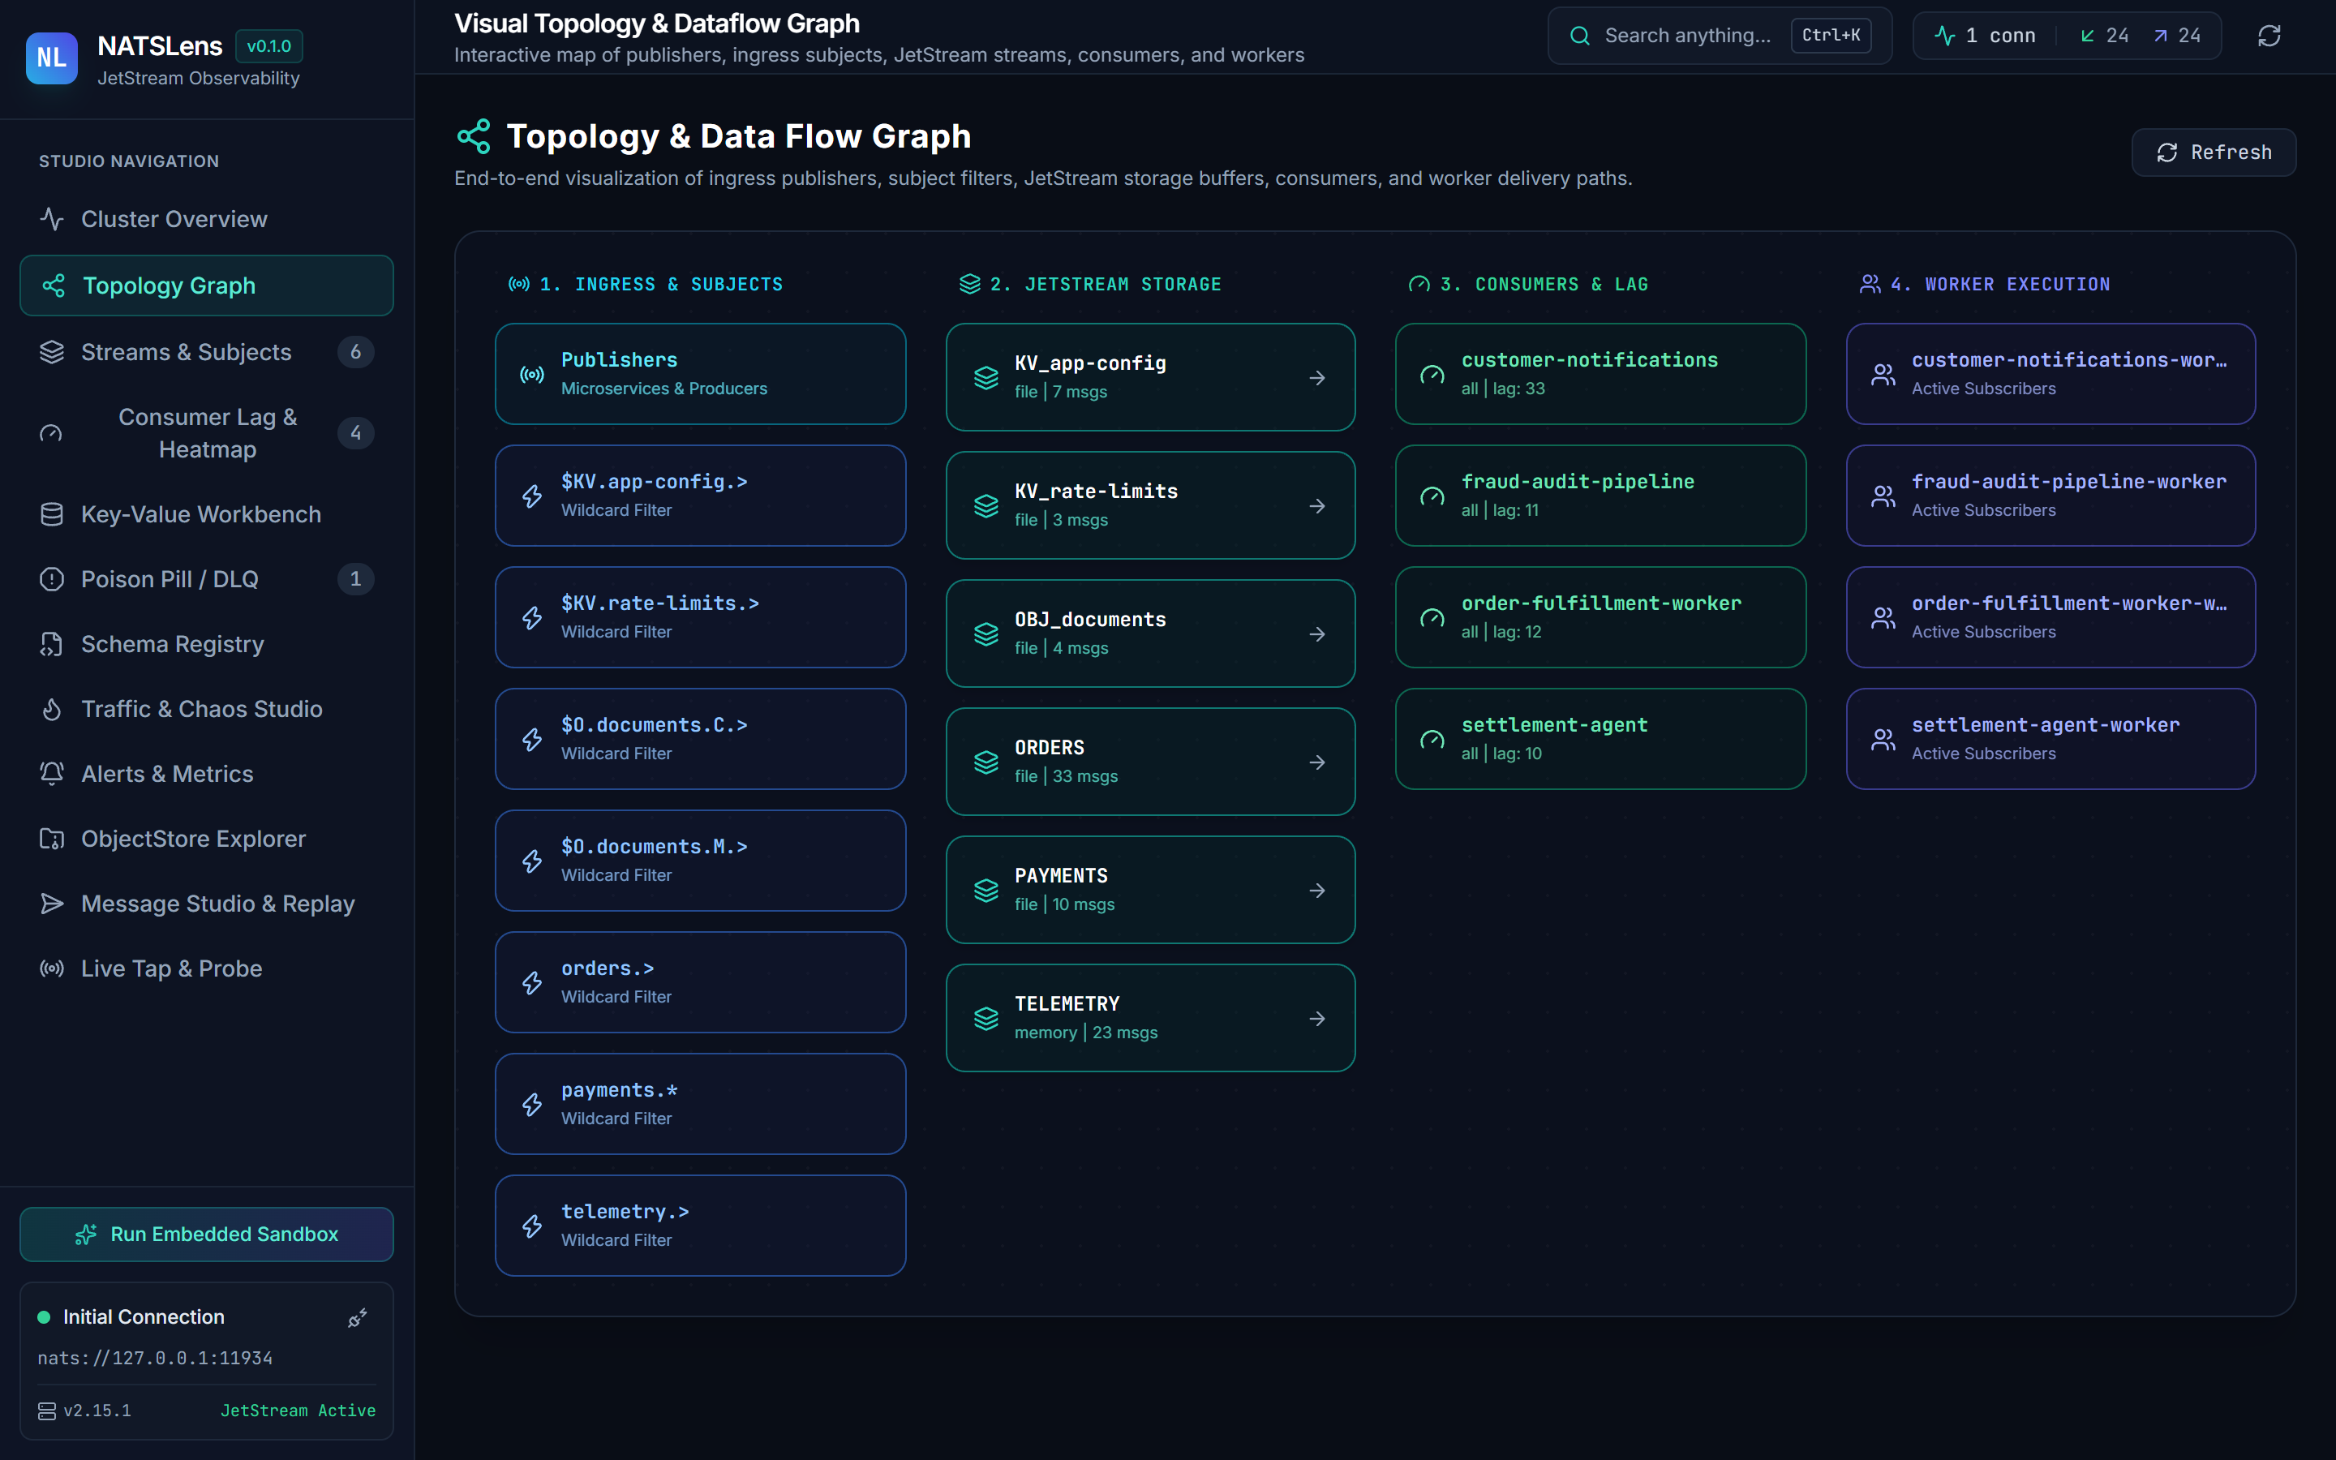Click the arrow on ORDERS stream card

[1316, 762]
